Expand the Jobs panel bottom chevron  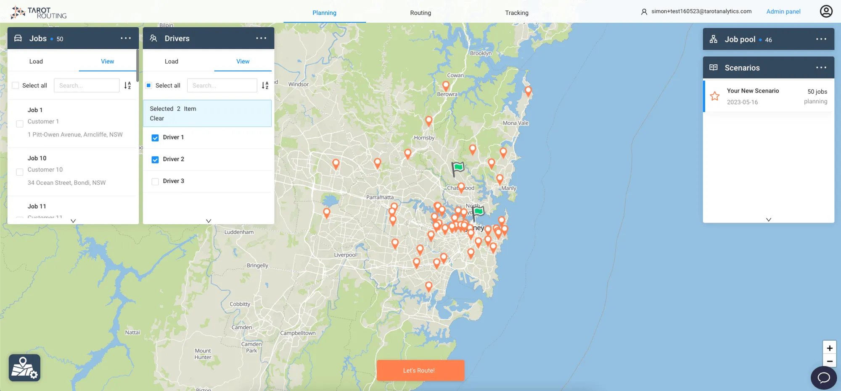[x=73, y=221]
